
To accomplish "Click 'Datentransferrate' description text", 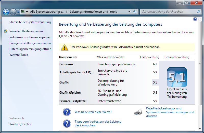I will coord(109,101).
